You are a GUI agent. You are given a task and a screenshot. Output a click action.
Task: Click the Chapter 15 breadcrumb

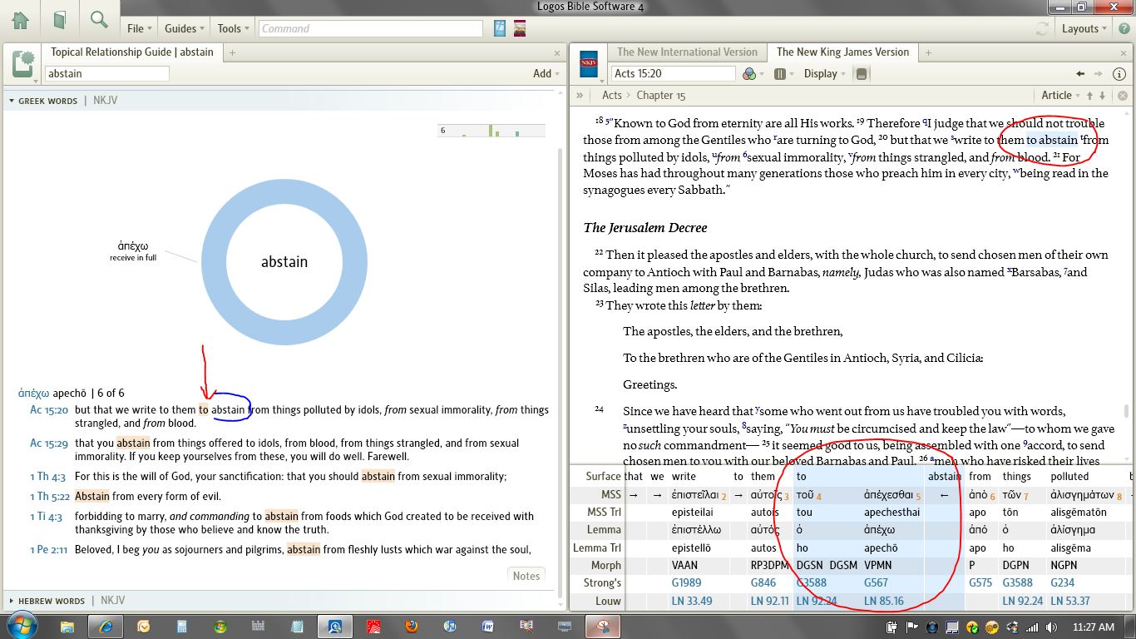pyautogui.click(x=661, y=95)
